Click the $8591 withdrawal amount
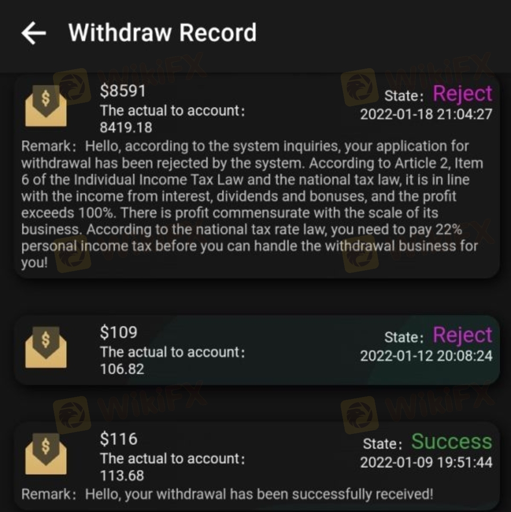Image resolution: width=511 pixels, height=512 pixels. pyautogui.click(x=123, y=91)
